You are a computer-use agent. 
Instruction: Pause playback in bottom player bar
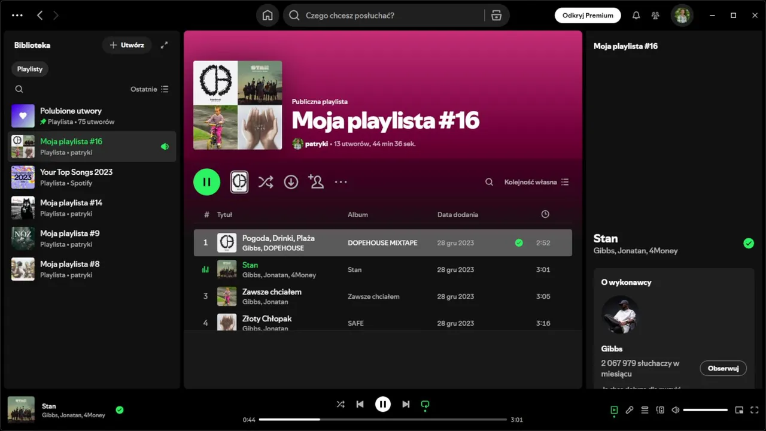coord(383,404)
